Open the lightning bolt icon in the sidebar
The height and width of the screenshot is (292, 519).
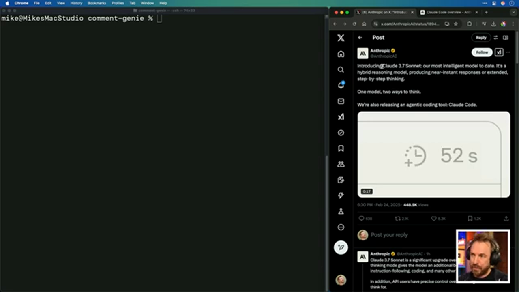341,195
